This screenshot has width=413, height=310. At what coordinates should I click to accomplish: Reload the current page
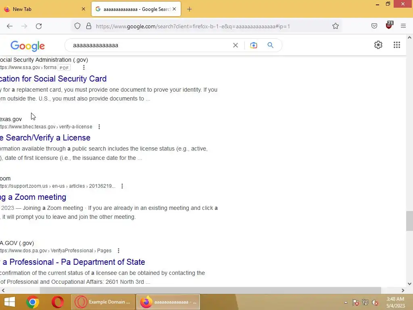39,26
